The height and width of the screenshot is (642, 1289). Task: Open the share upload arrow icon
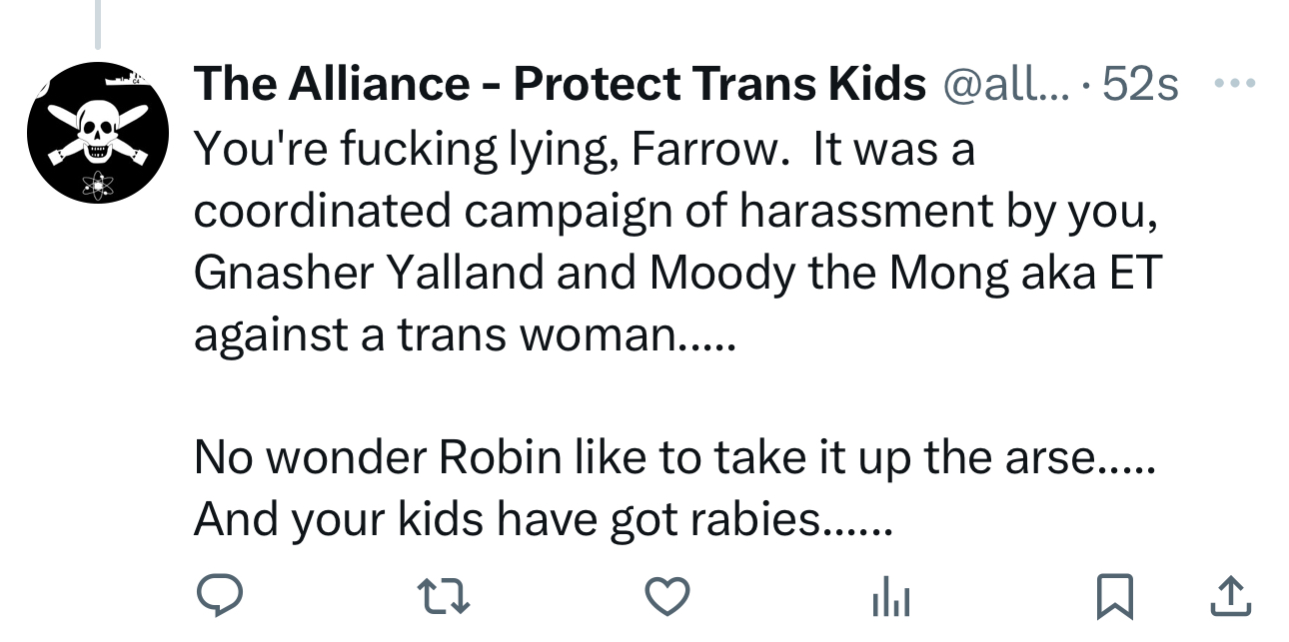click(1231, 597)
